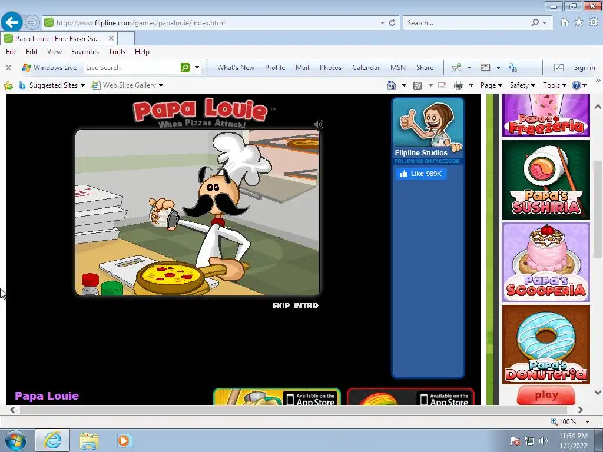The height and width of the screenshot is (452, 603).
Task: Click the Mail link in toolbar
Action: coord(302,68)
